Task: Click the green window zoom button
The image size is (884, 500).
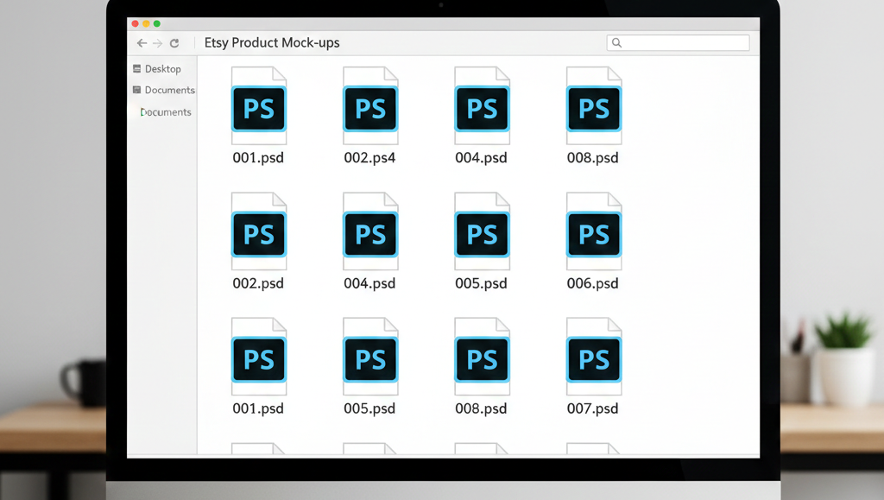Action: coord(155,24)
